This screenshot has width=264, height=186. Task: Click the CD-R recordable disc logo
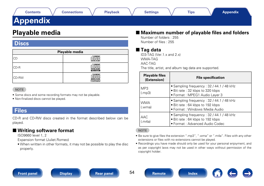(95, 68)
